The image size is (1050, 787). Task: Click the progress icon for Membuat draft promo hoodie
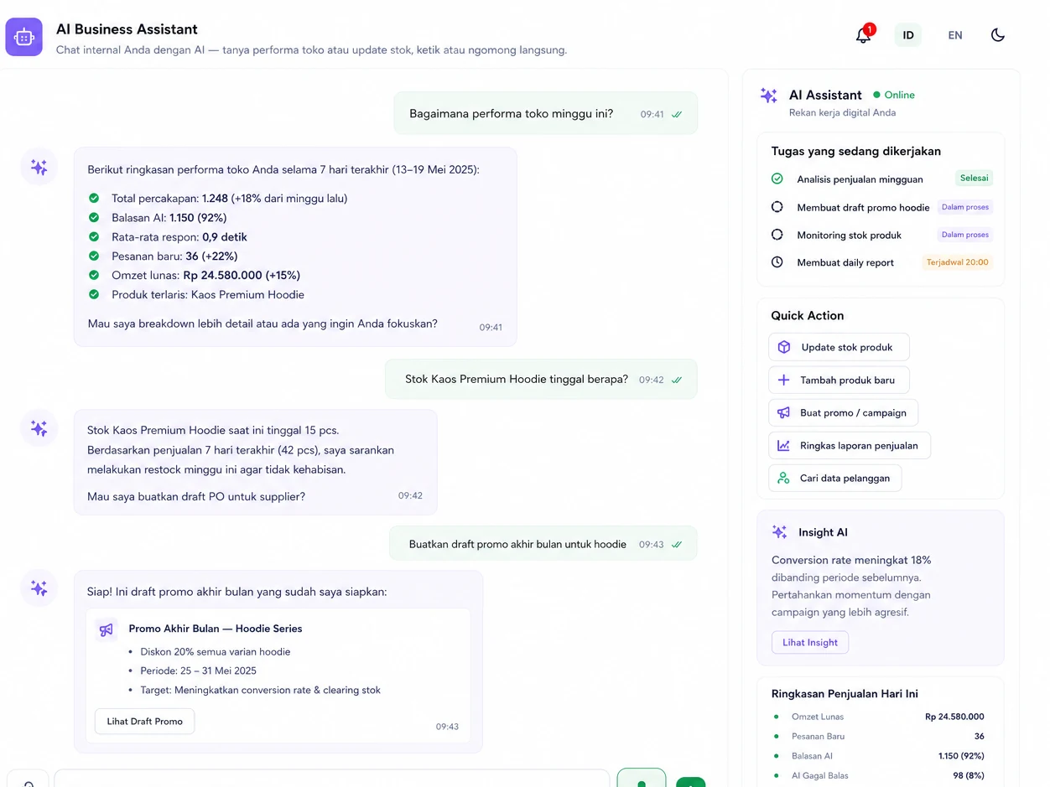777,207
